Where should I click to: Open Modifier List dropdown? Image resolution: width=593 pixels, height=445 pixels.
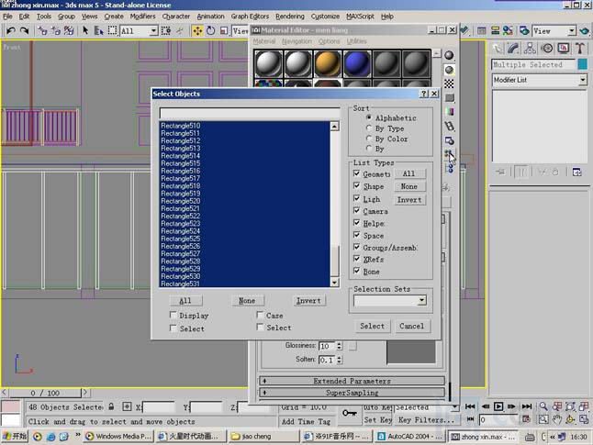pos(582,80)
